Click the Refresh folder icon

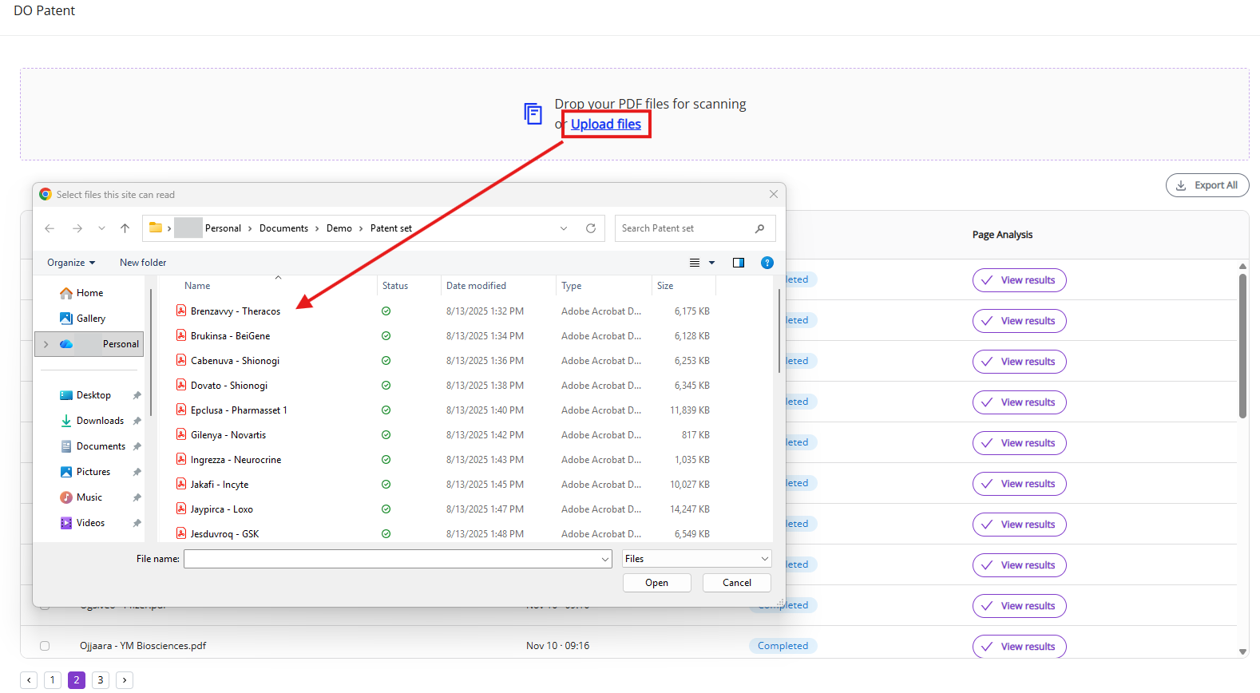(x=591, y=228)
